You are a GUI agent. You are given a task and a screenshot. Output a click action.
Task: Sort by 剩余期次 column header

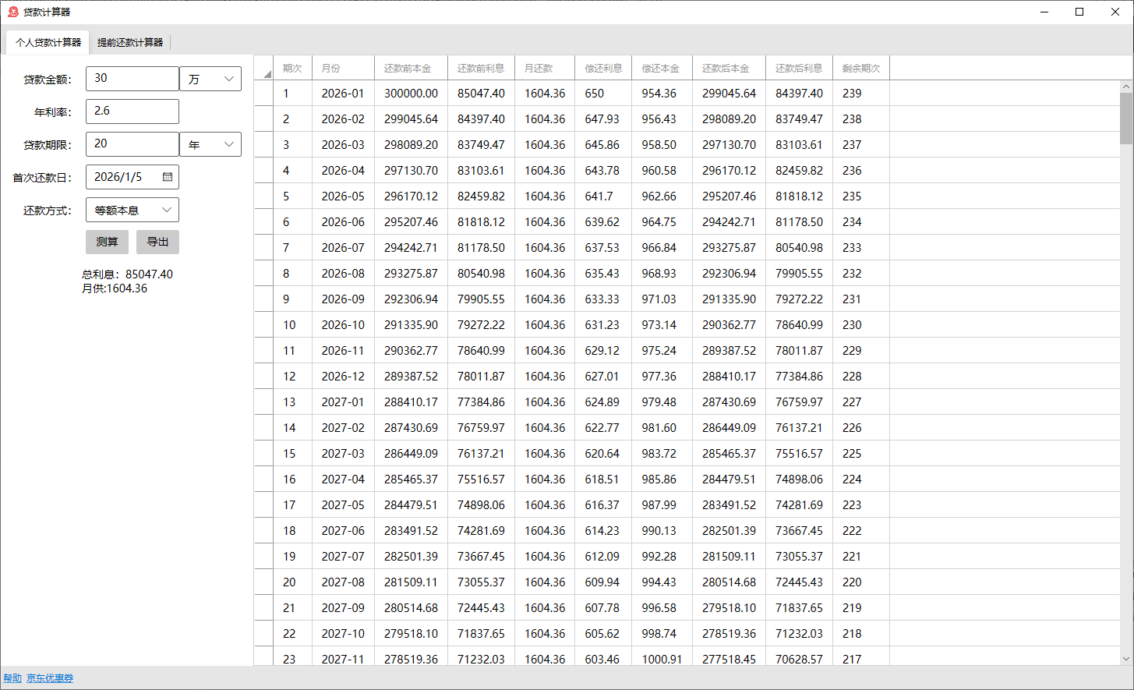click(x=861, y=68)
